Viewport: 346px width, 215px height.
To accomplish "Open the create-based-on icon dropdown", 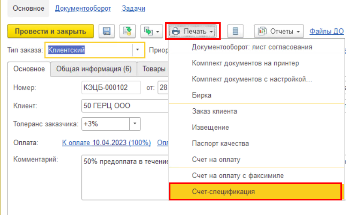I will point(152,31).
